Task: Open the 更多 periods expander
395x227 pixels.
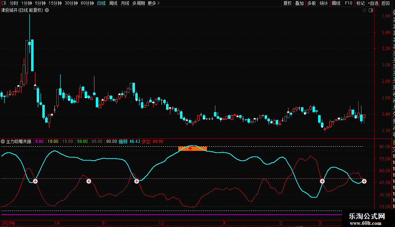Action: [153, 3]
